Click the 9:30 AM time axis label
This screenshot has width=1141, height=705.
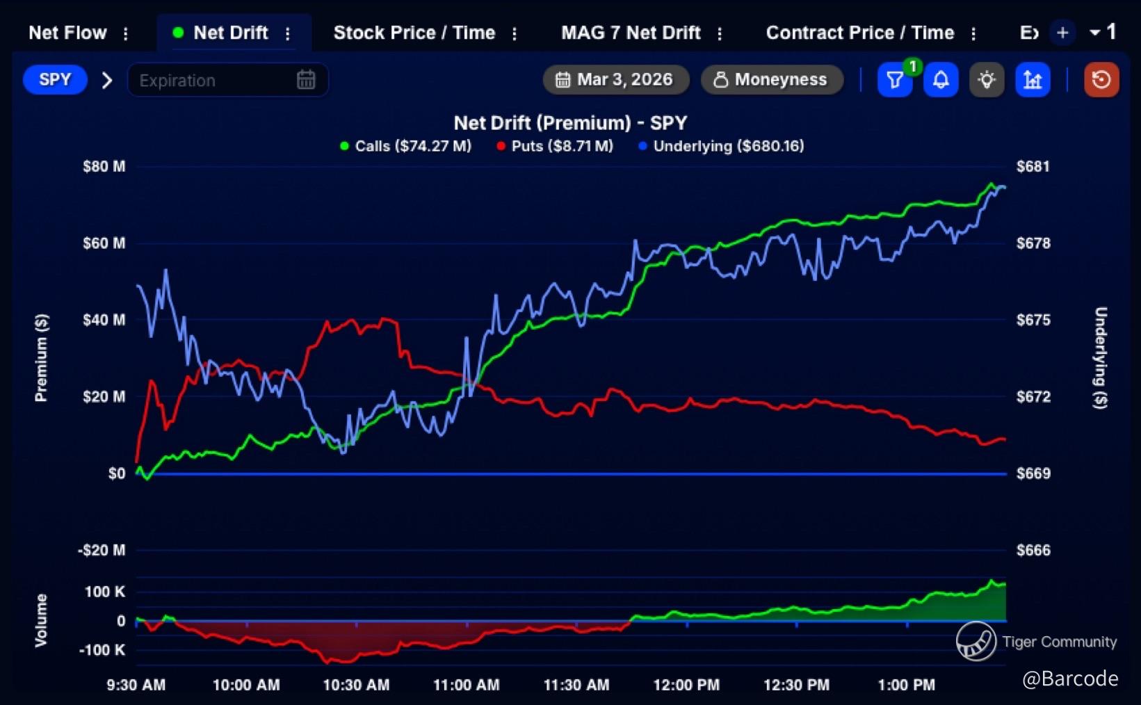tap(136, 685)
